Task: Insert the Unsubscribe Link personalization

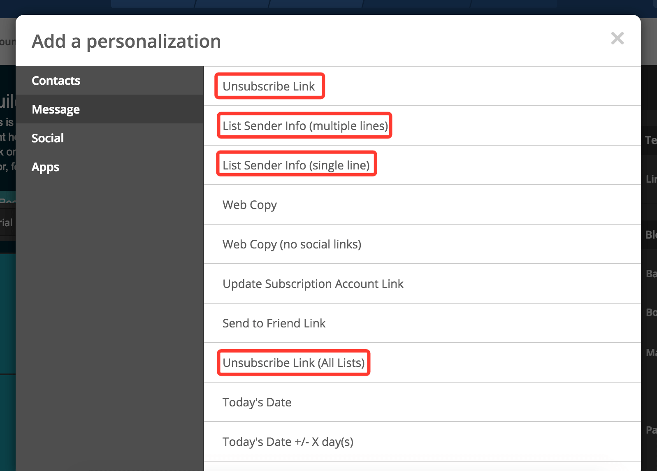Action: click(269, 86)
